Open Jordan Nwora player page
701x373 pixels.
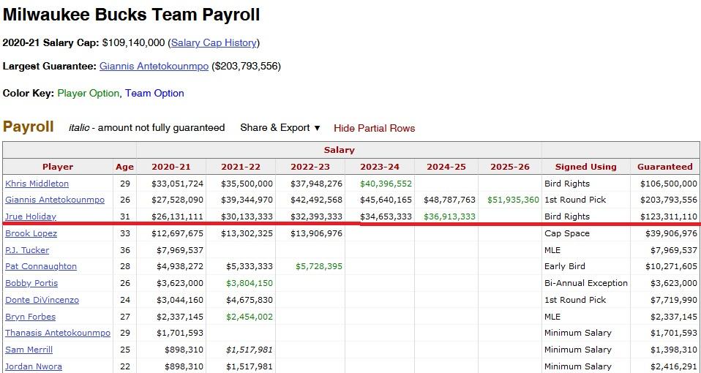34,366
